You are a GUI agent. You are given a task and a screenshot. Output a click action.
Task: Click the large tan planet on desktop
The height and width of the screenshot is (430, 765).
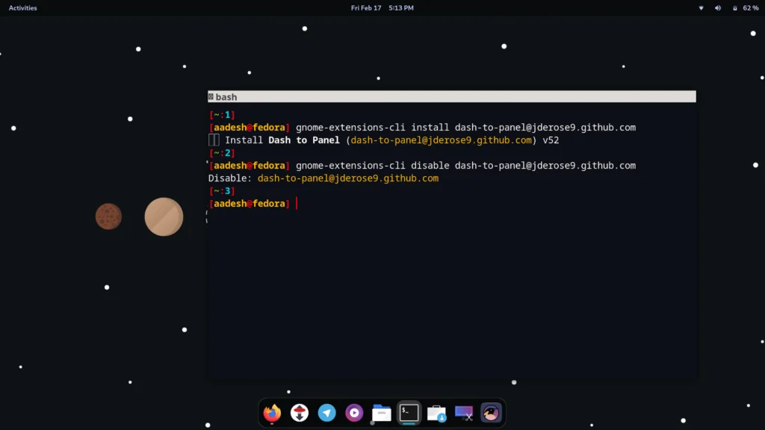point(164,216)
